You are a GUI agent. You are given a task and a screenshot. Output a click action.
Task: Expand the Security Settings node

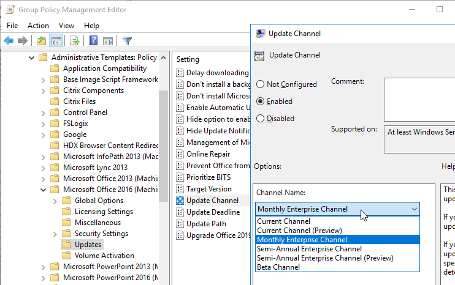[55, 234]
